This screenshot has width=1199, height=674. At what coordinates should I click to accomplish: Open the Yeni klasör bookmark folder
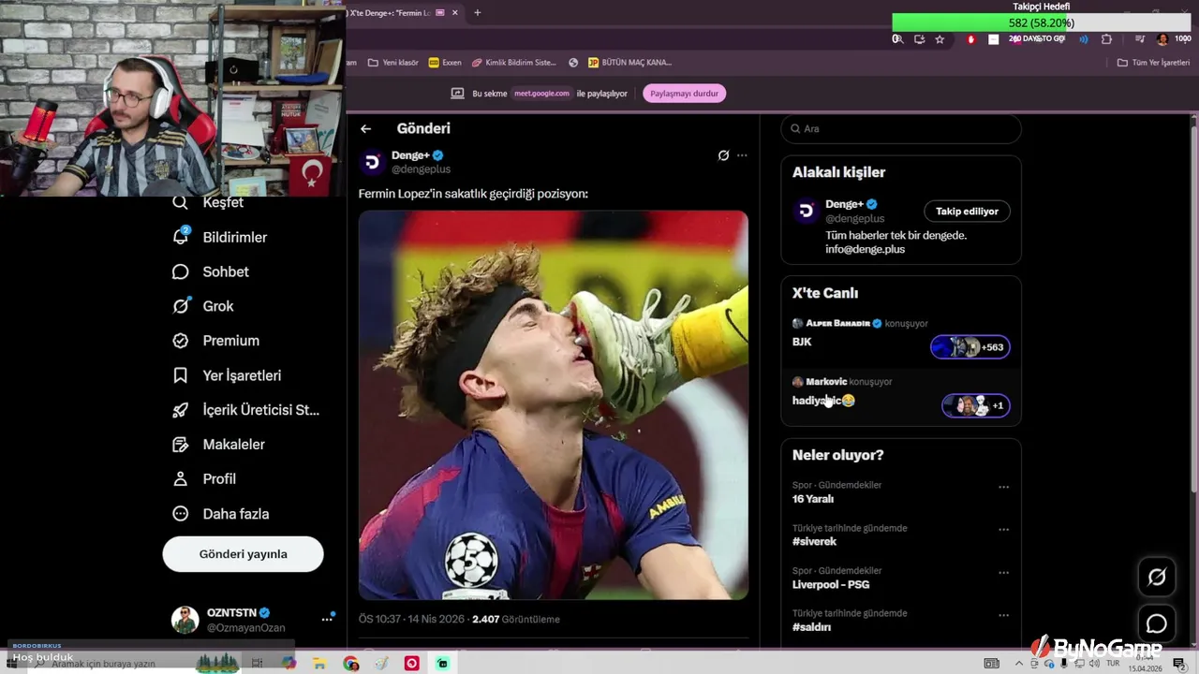point(392,63)
